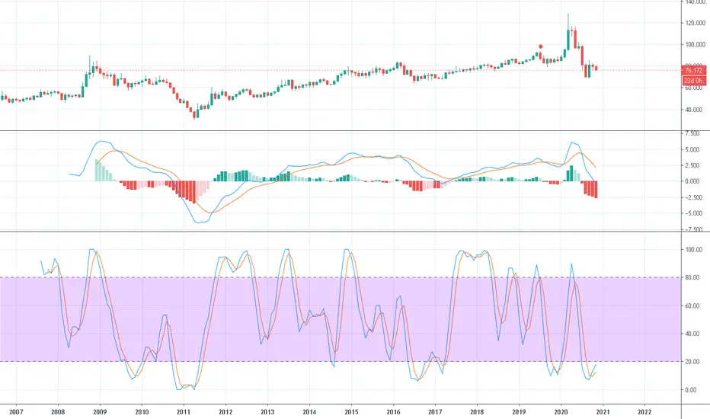This screenshot has height=419, width=710.
Task: Click the 2017 label on the time axis
Action: point(435,411)
